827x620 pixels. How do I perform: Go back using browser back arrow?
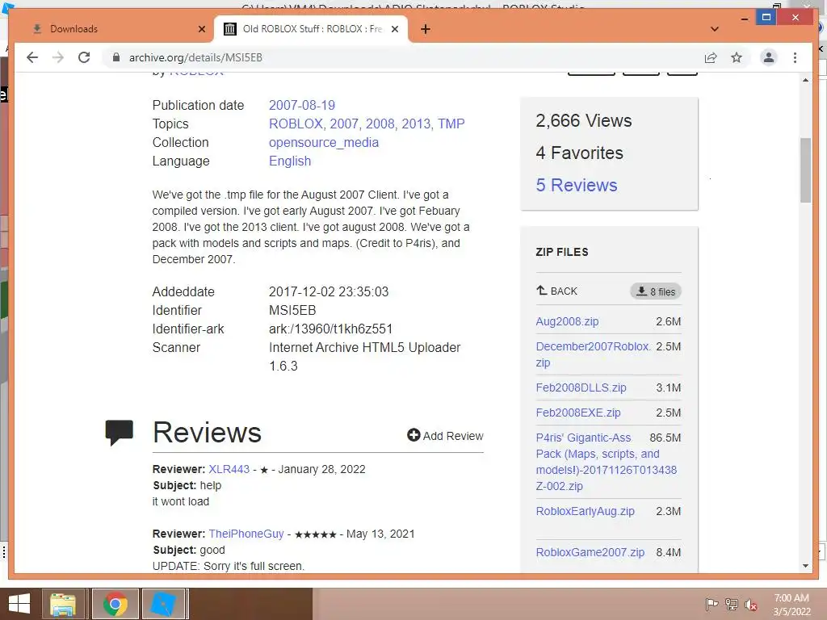[32, 57]
